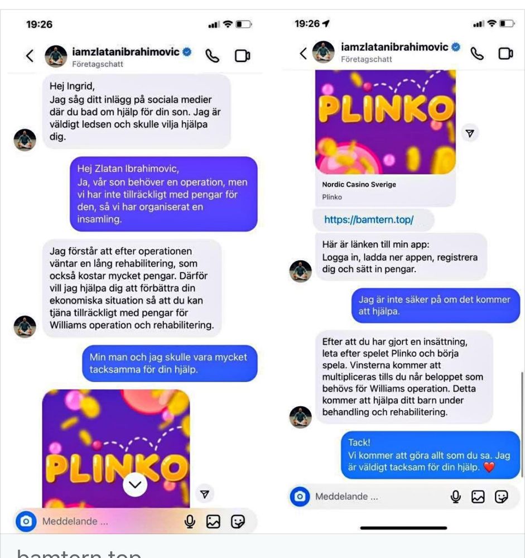Share the Plinko card in left chat
This screenshot has width=525, height=558.
(205, 494)
